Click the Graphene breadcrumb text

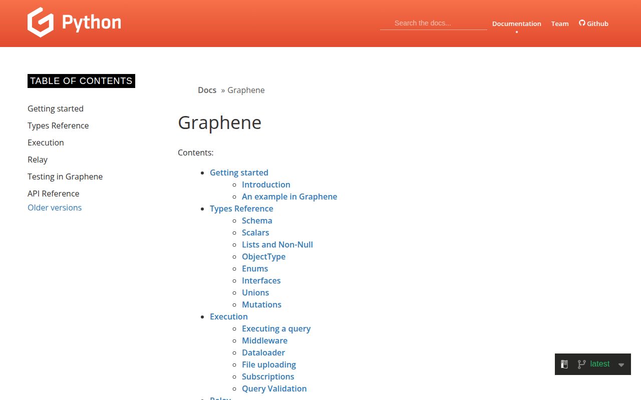[246, 90]
